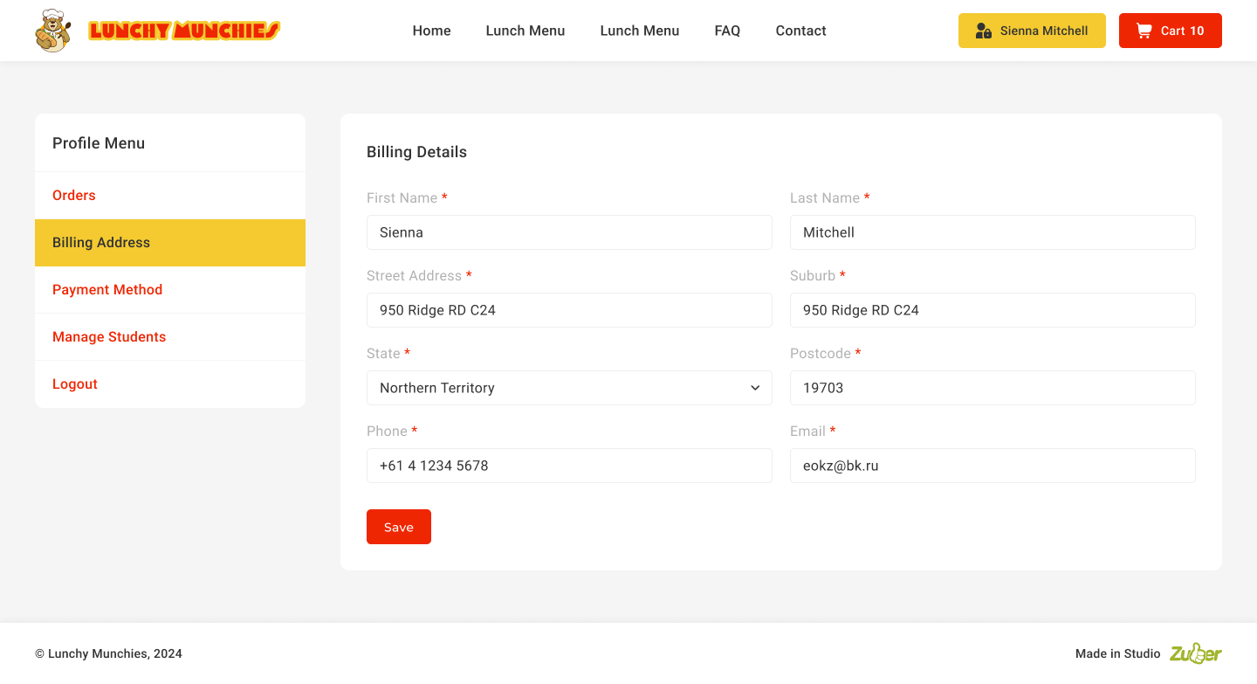Expand the State dropdown chevron
Screen dimensions: 1257x684
click(755, 388)
